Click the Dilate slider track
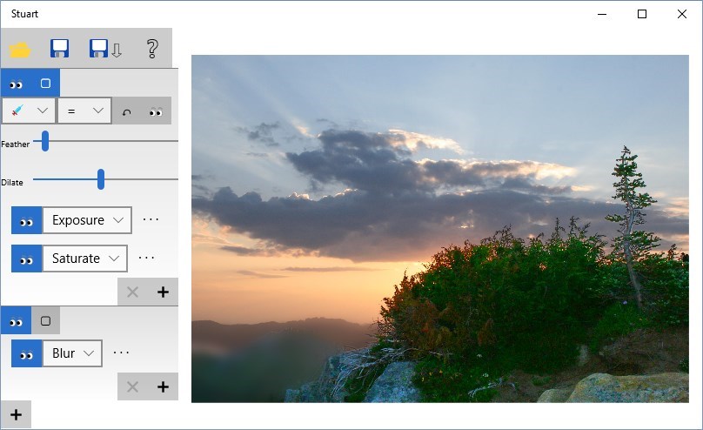Viewport: 703px width, 430px height. tap(105, 179)
